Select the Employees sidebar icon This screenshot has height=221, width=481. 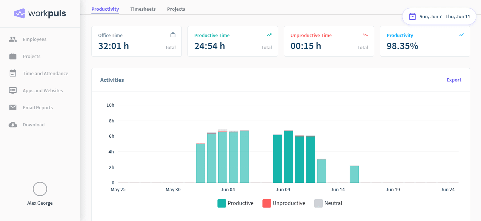tap(13, 39)
